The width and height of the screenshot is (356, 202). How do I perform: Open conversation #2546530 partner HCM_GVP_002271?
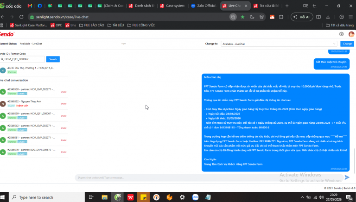34,91
